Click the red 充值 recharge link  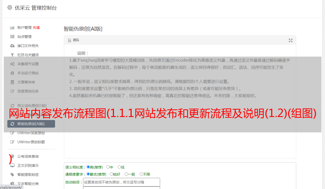coord(36,28)
